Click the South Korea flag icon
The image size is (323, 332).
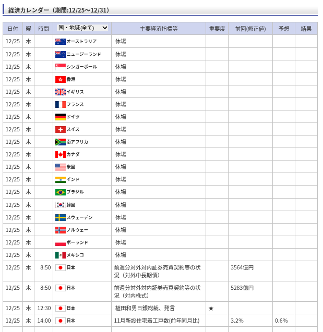(x=61, y=205)
